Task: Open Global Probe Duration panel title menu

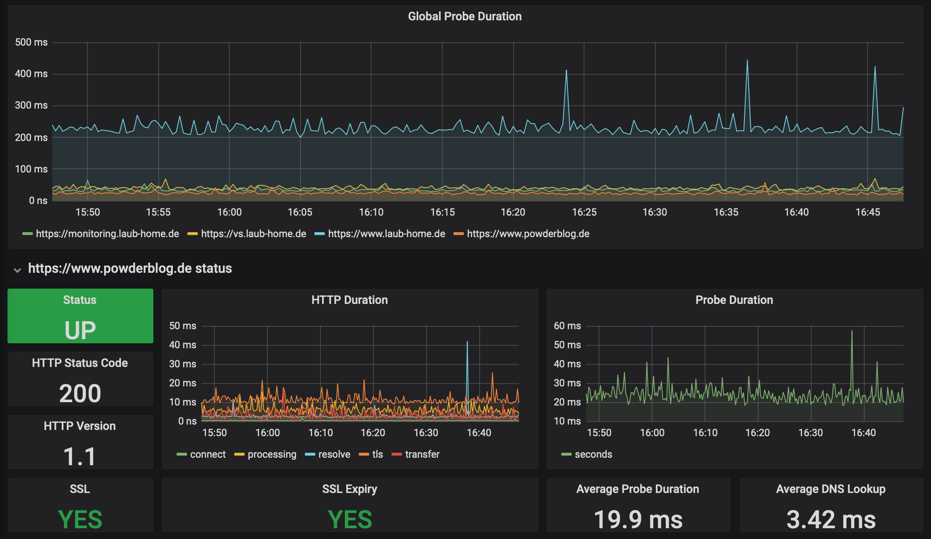Action: [x=465, y=16]
